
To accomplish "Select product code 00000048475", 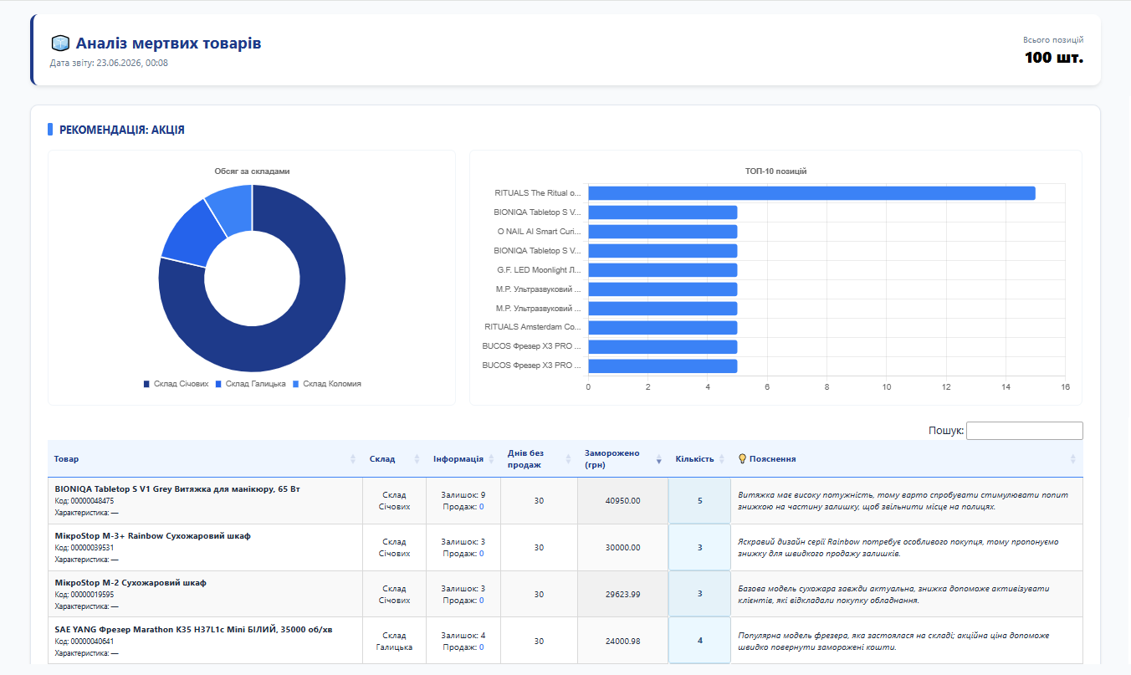I will (92, 501).
